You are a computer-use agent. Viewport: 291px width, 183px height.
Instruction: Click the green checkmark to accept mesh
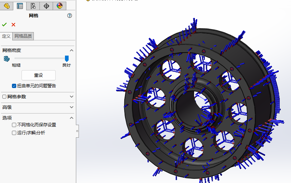pyautogui.click(x=4, y=24)
